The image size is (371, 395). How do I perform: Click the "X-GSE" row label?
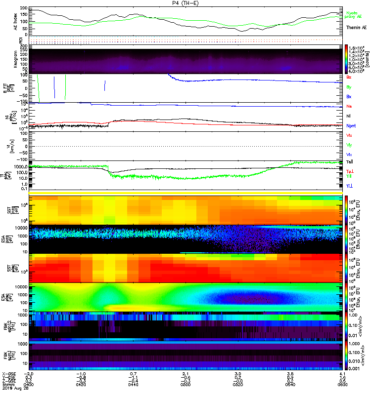(8, 374)
